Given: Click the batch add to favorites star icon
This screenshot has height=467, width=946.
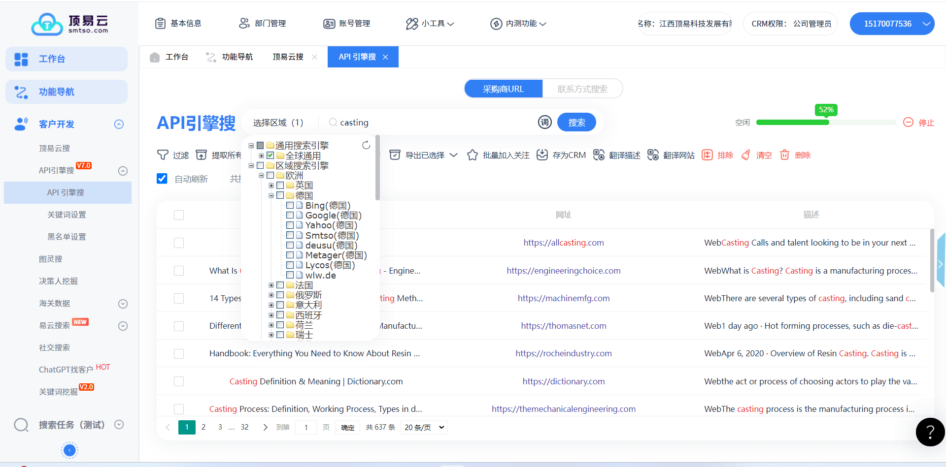Looking at the screenshot, I should pyautogui.click(x=472, y=155).
